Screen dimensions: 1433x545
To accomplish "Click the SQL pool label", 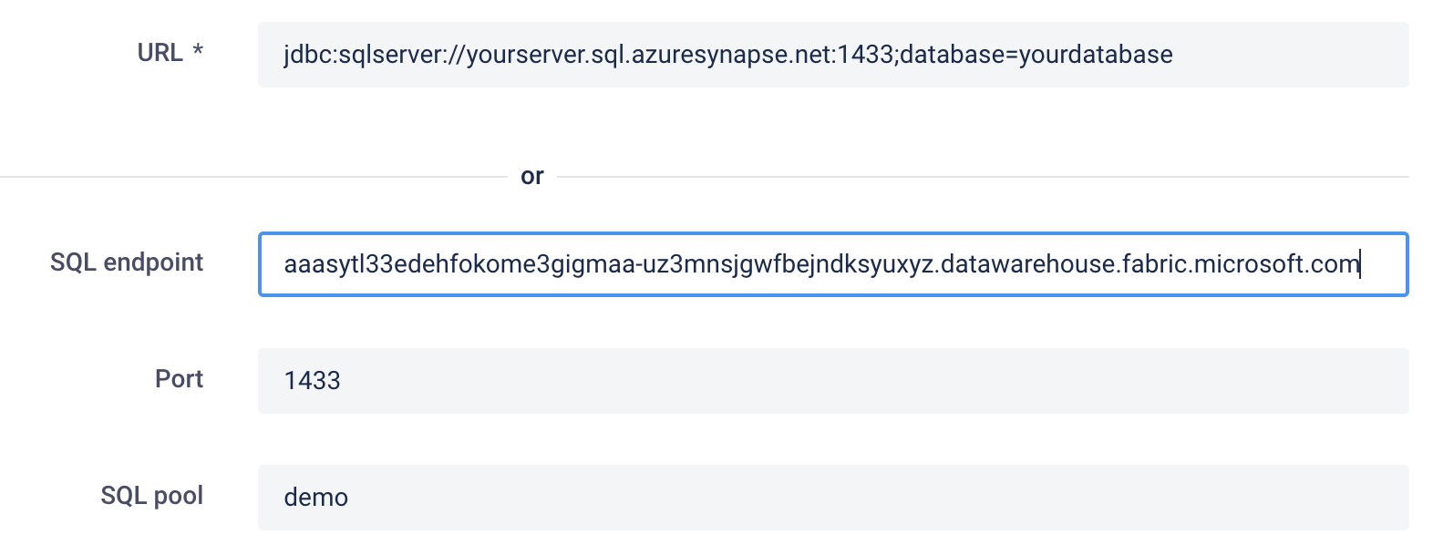I will [152, 496].
